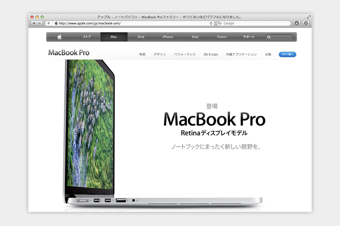Select the Mac tab in the navigation bar
The image size is (340, 226).
tap(114, 37)
